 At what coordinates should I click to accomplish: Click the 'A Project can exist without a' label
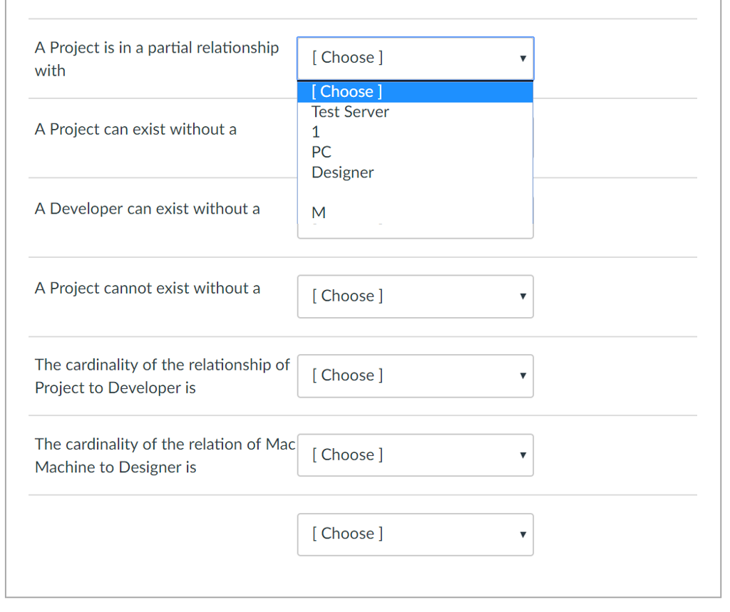135,130
